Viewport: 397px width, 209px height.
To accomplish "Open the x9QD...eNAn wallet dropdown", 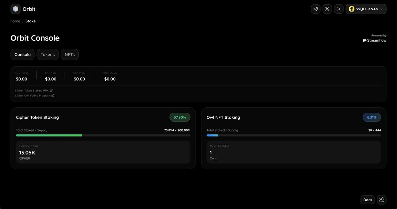I will 366,9.
